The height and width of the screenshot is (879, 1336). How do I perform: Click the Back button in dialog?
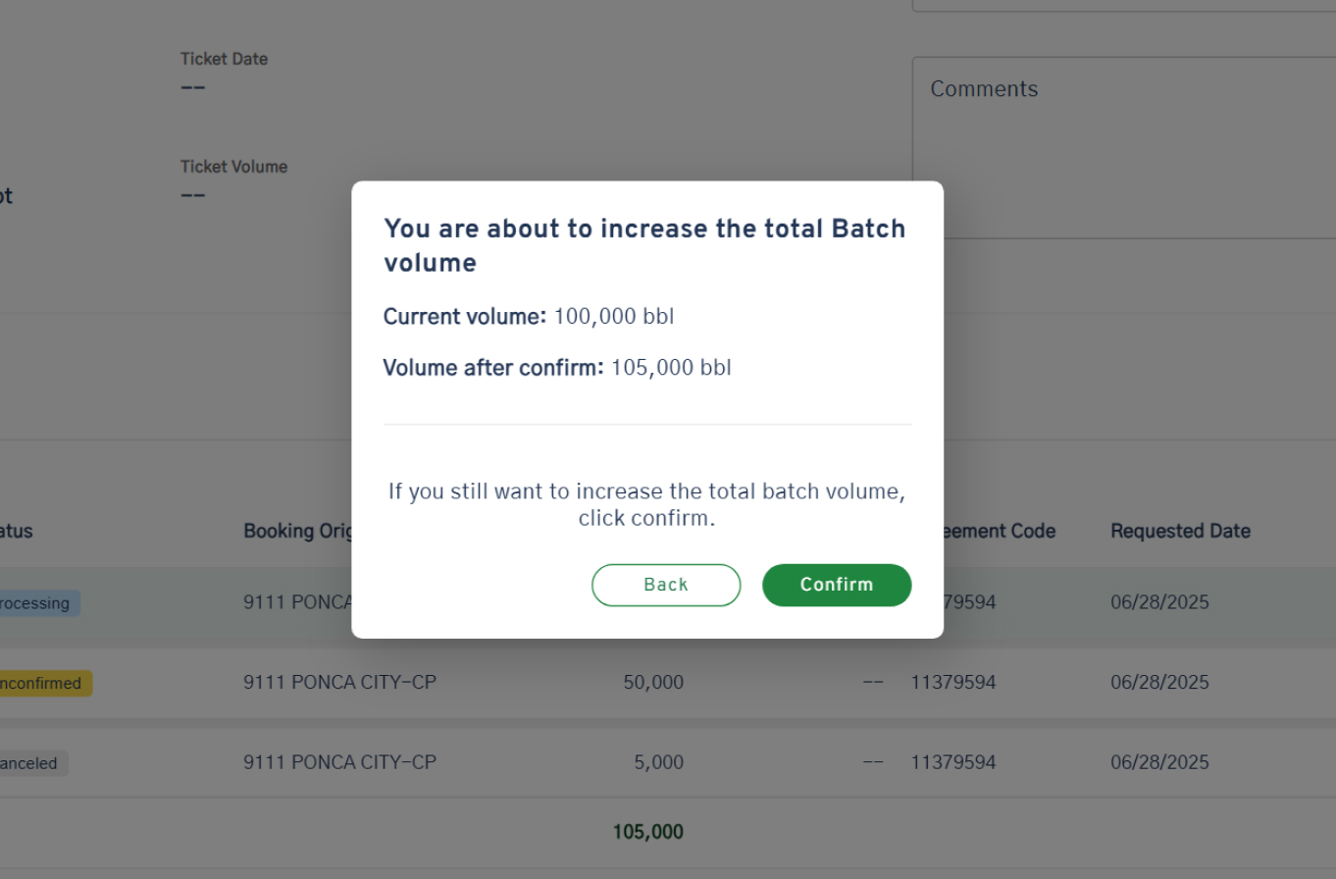[x=666, y=585]
